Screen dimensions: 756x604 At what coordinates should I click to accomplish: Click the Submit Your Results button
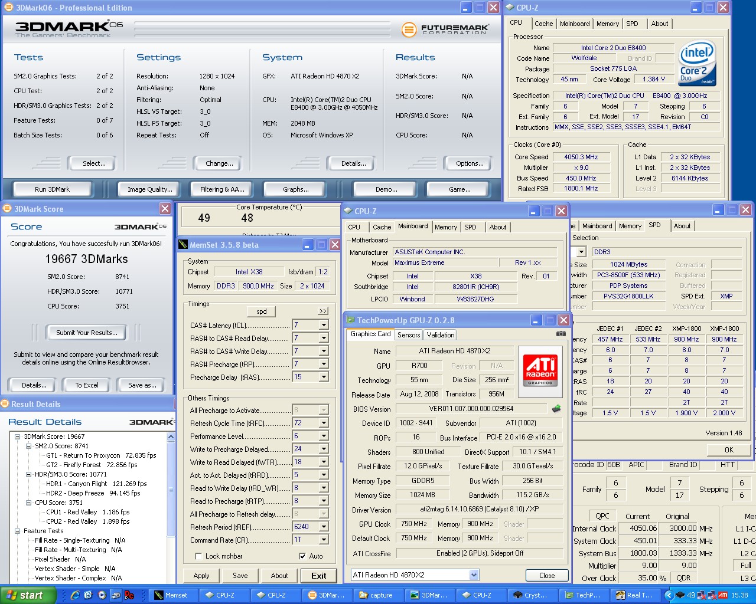coord(87,333)
